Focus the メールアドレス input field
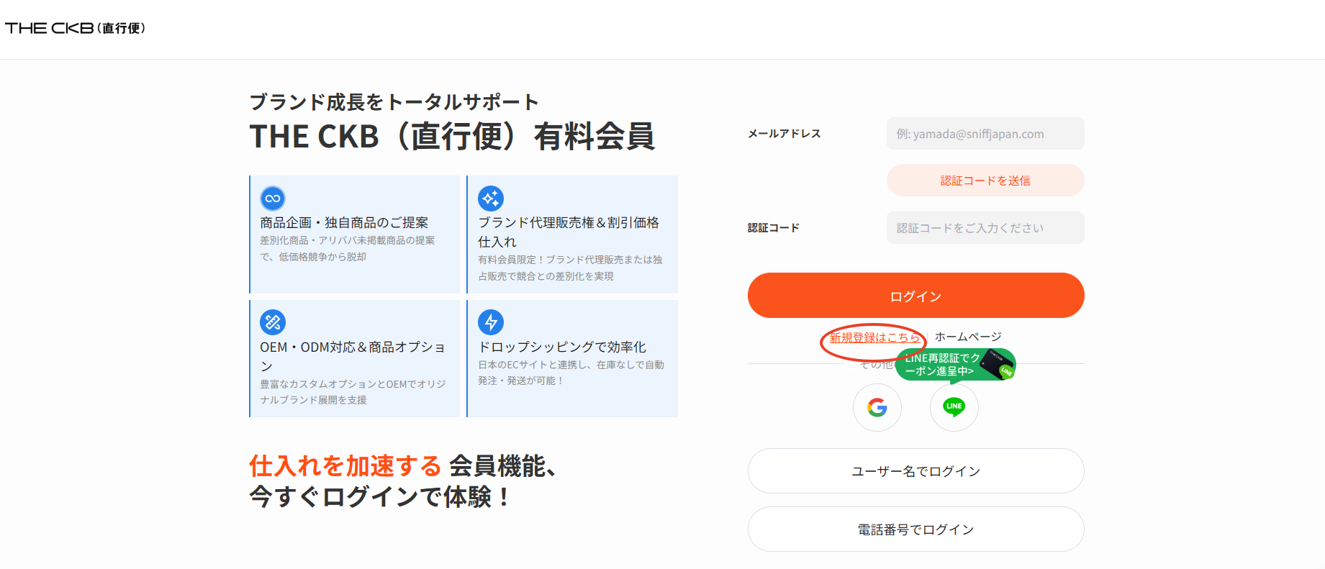Viewport: 1325px width, 569px height. pyautogui.click(x=985, y=134)
